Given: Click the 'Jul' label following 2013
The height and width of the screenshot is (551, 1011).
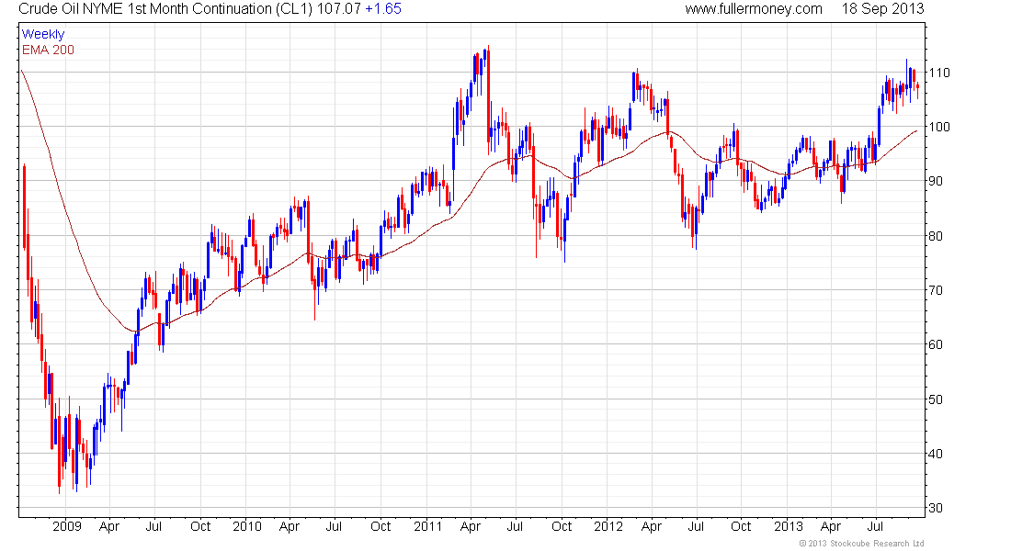Looking at the screenshot, I should tap(875, 526).
